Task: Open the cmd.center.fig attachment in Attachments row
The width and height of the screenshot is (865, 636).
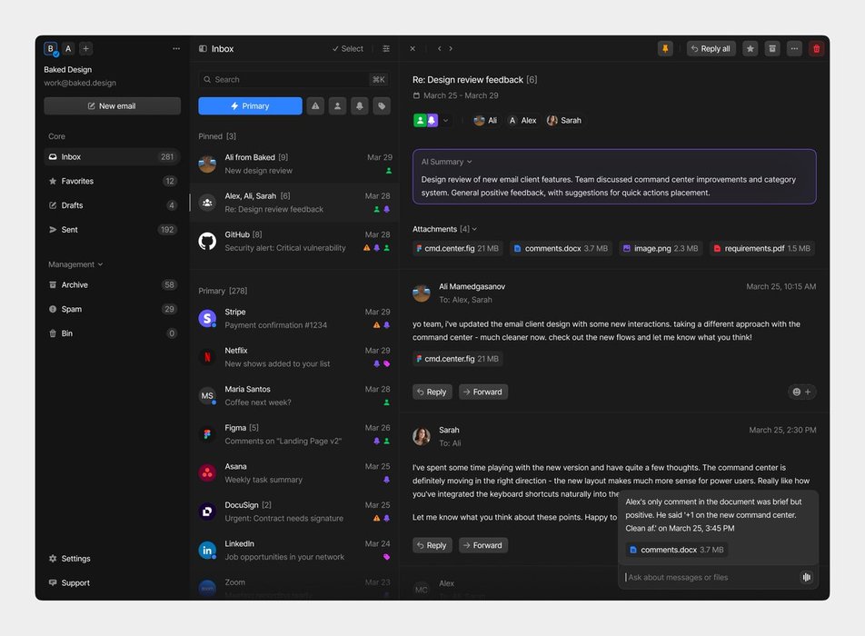Action: pyautogui.click(x=457, y=248)
